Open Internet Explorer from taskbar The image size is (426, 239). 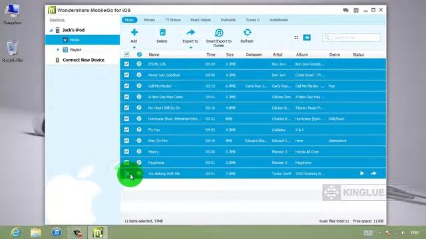15,232
